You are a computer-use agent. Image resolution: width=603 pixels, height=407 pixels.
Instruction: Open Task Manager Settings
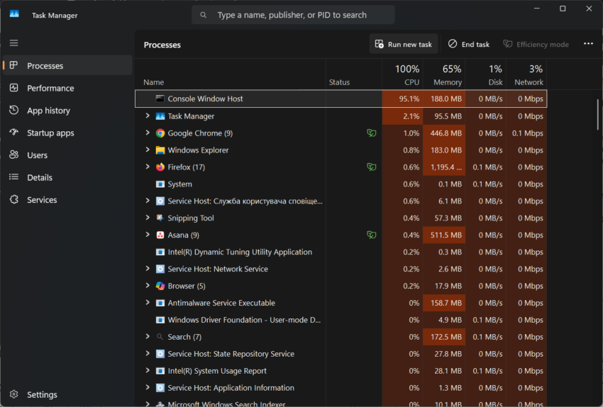coord(67,395)
